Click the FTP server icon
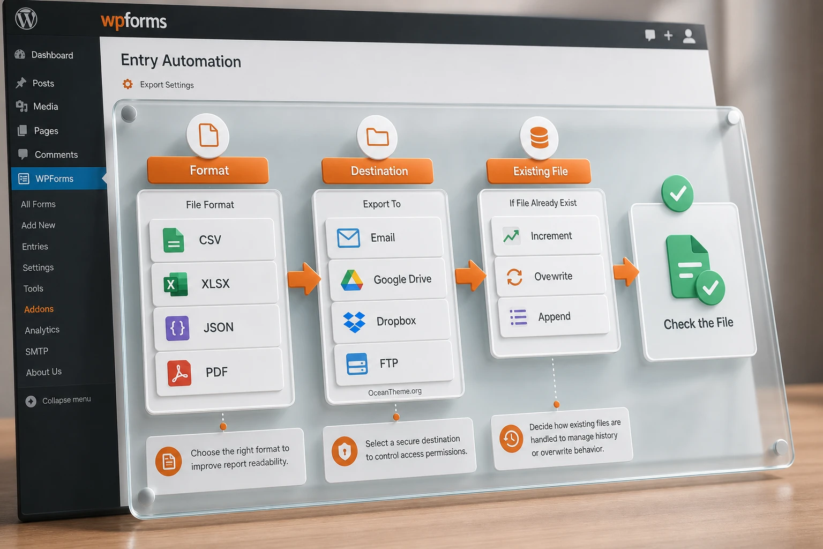 357,363
